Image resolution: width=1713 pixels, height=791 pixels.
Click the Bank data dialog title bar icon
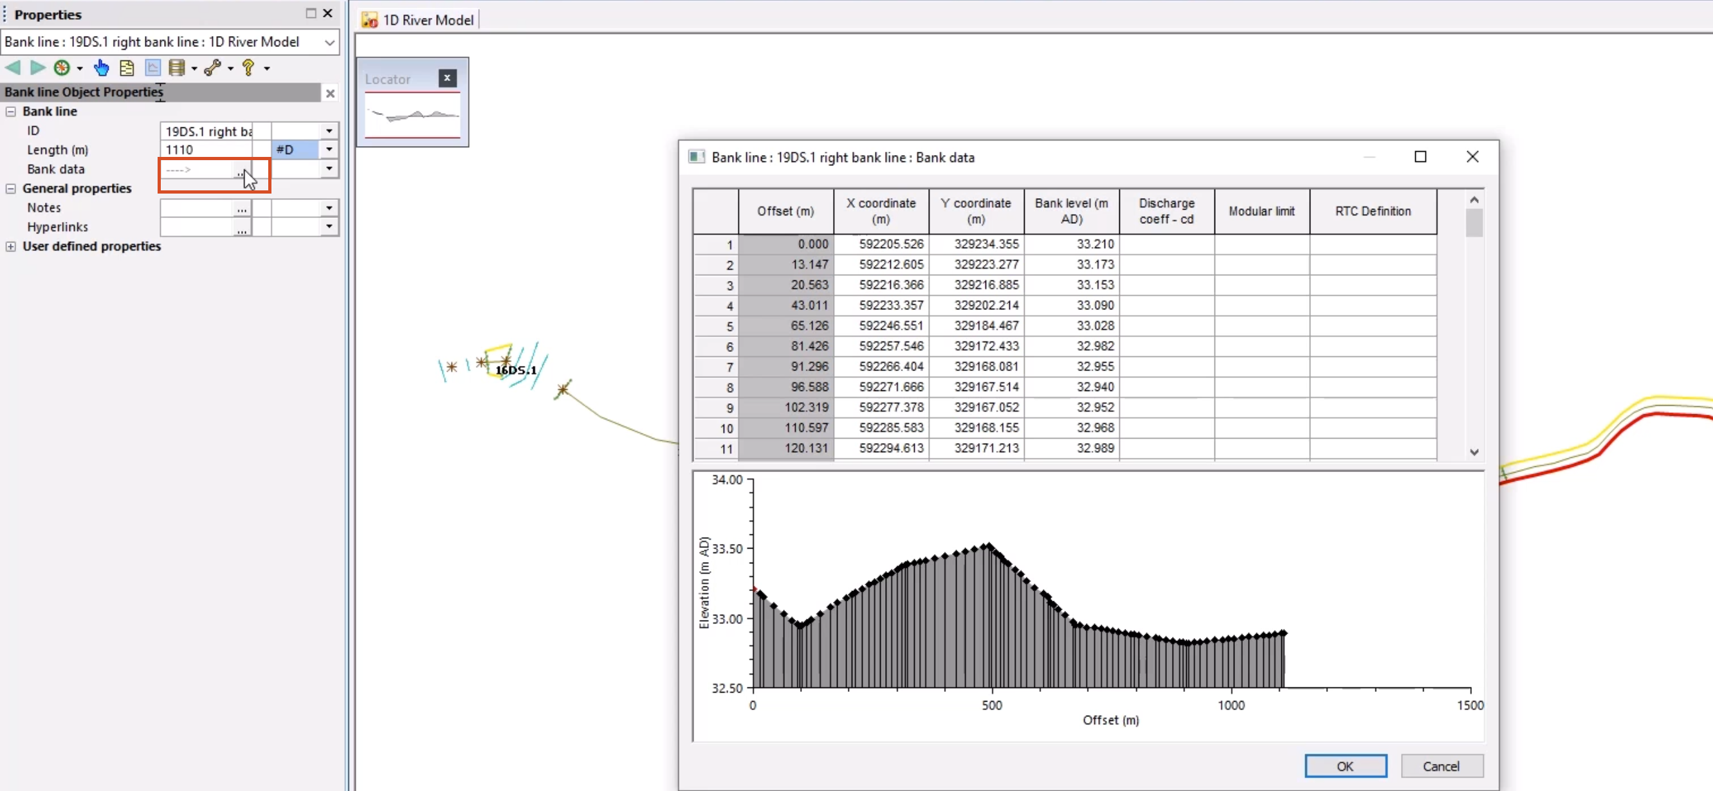696,157
